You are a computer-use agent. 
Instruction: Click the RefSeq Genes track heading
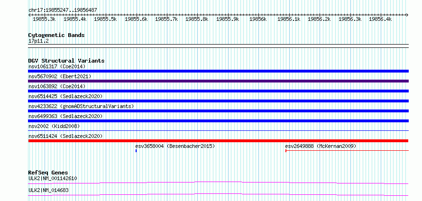coord(48,173)
